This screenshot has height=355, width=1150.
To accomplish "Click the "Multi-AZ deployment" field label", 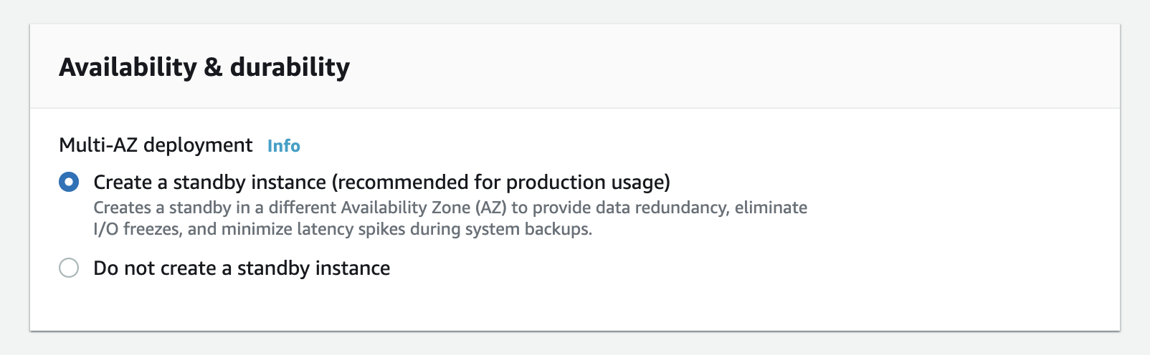I will pos(156,145).
